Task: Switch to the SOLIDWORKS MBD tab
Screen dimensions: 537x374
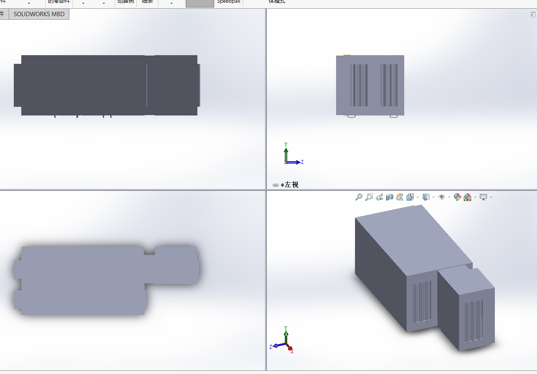Action: [x=39, y=14]
